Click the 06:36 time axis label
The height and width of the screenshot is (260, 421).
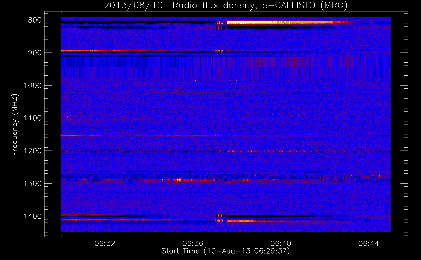pos(193,244)
